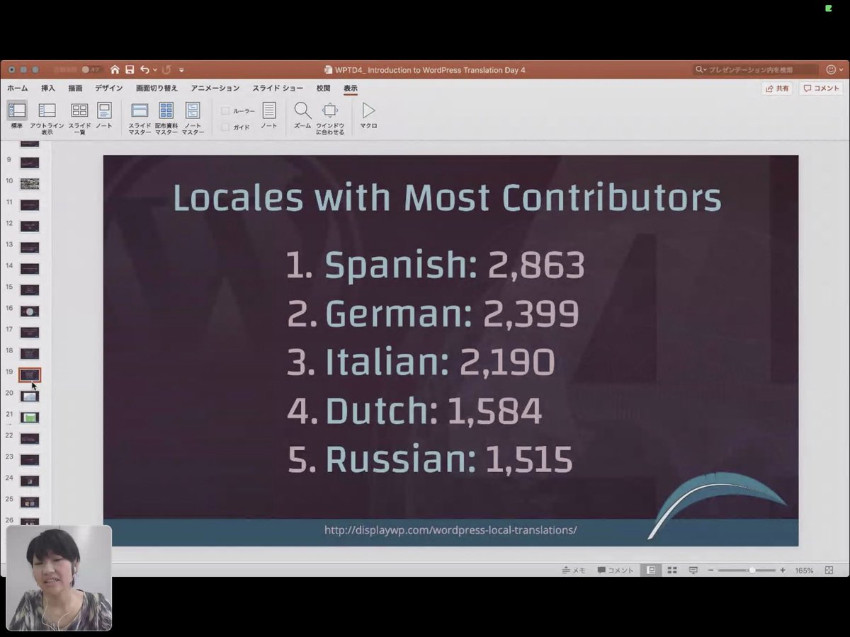Open the ホーム tab
The image size is (850, 637).
[x=18, y=88]
